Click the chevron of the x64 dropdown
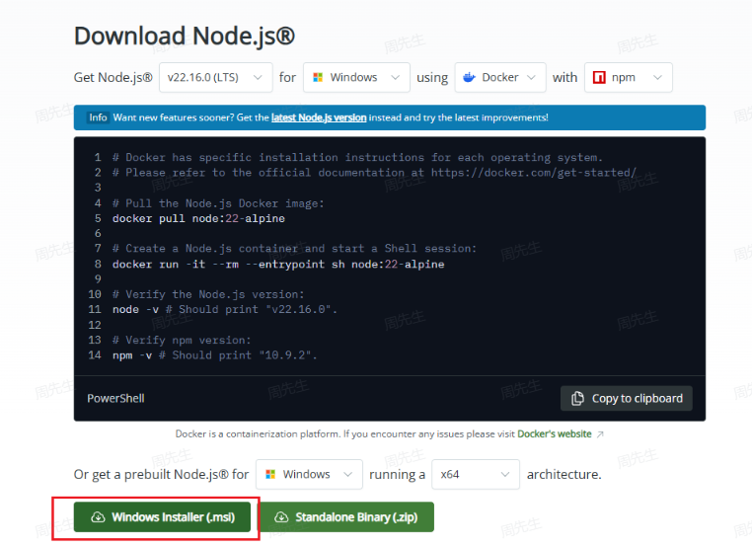 pos(505,474)
